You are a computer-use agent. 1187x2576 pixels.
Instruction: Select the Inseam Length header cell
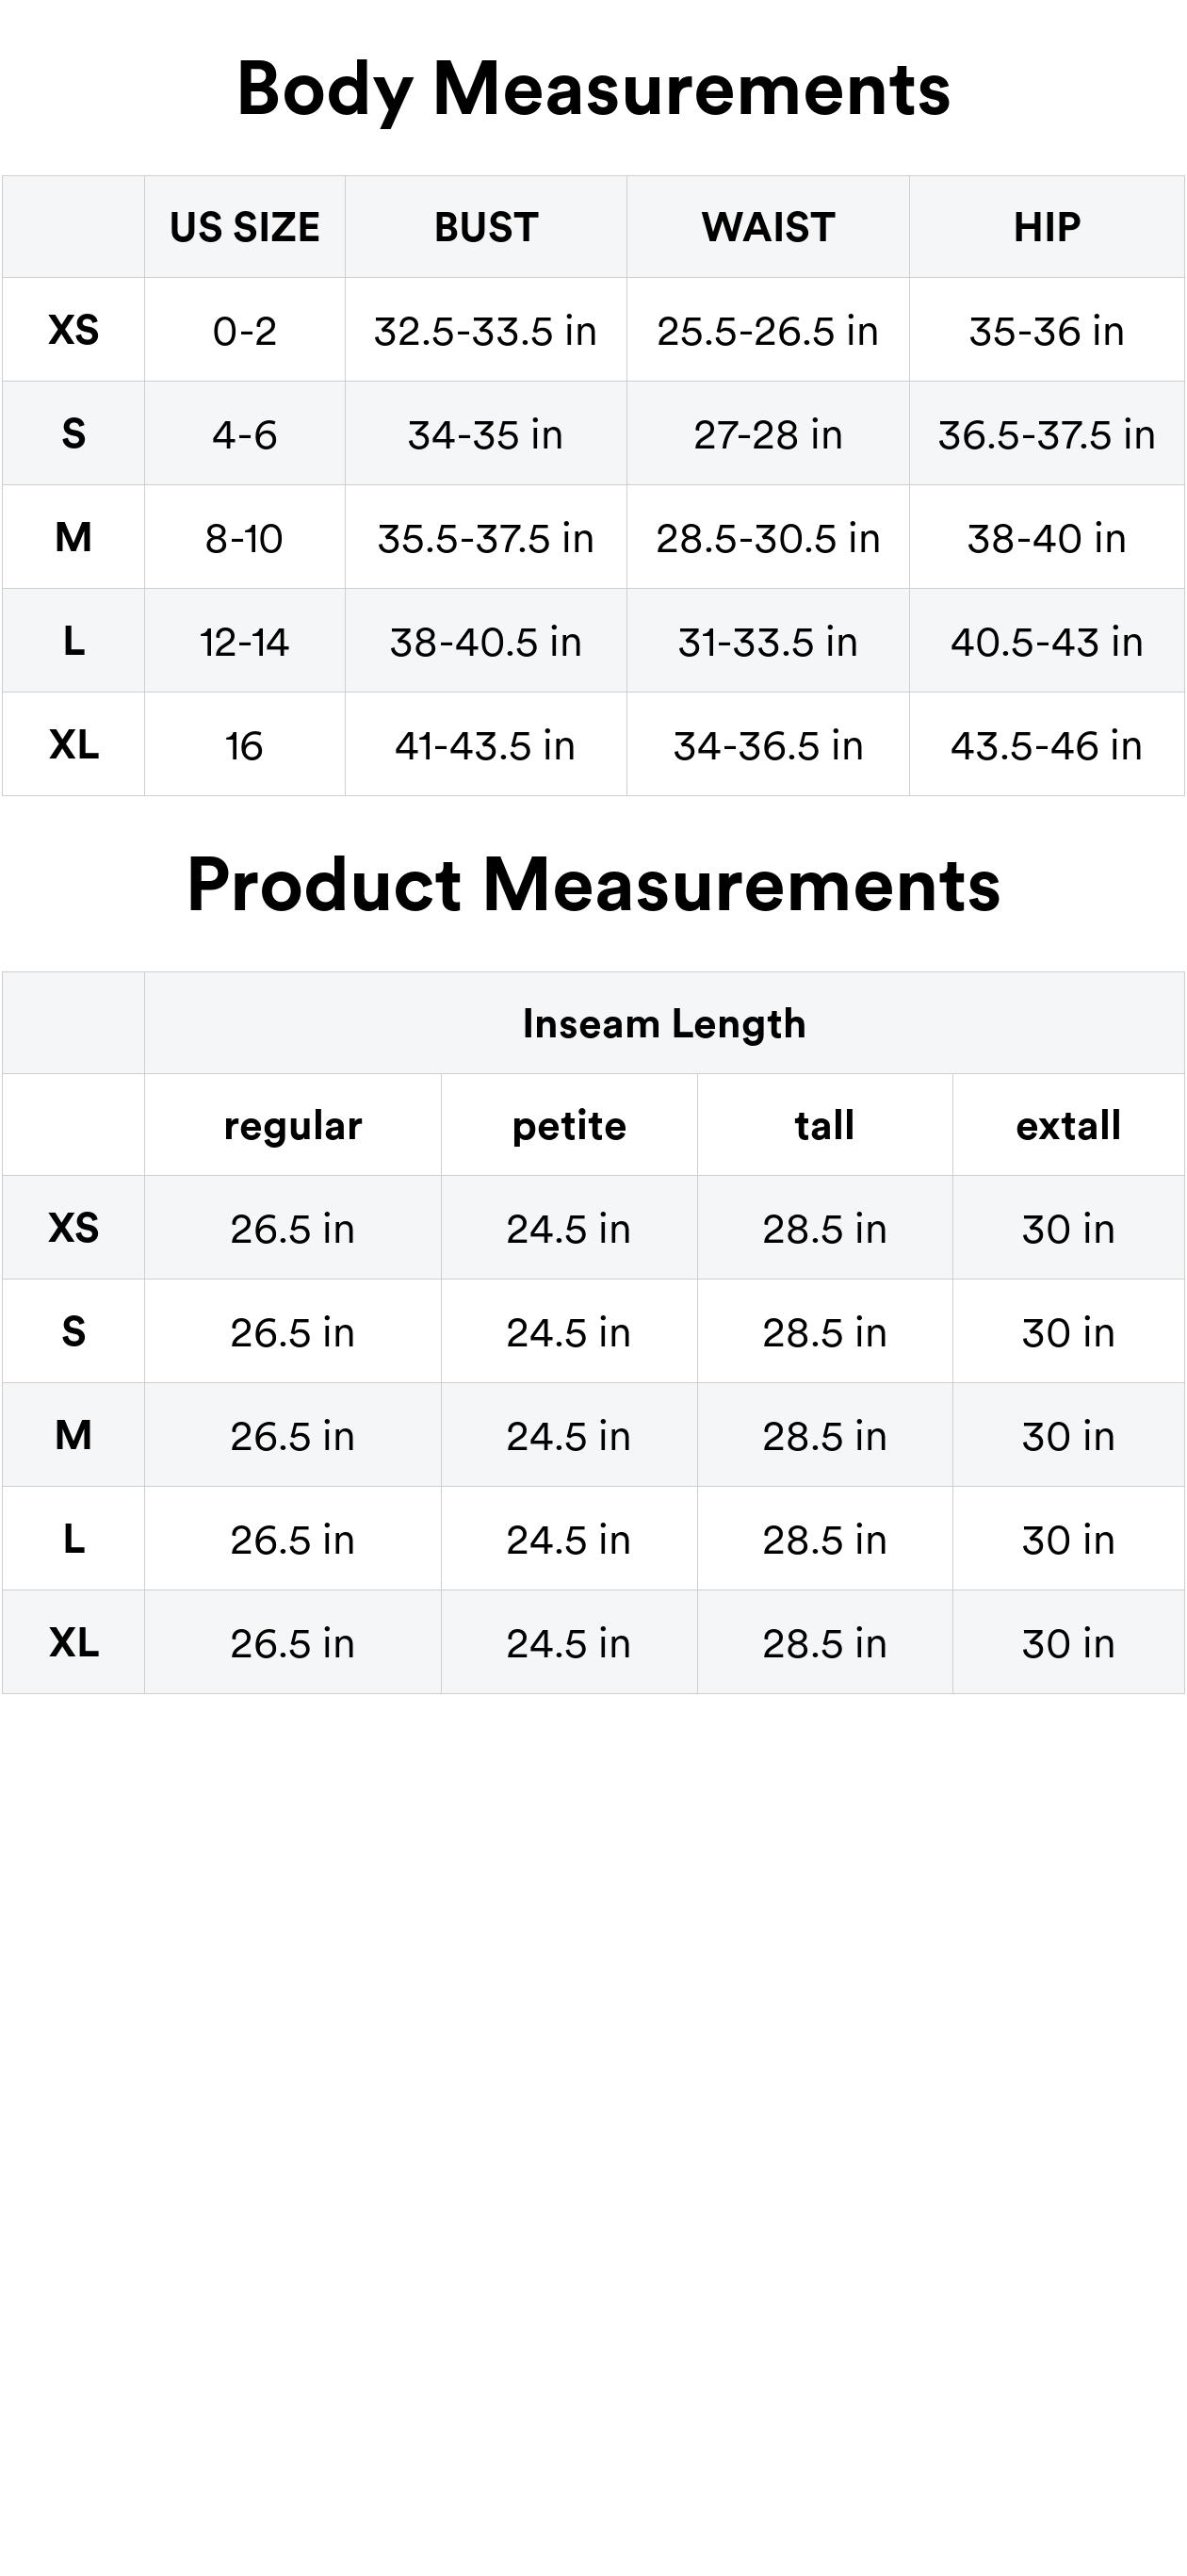(664, 1023)
